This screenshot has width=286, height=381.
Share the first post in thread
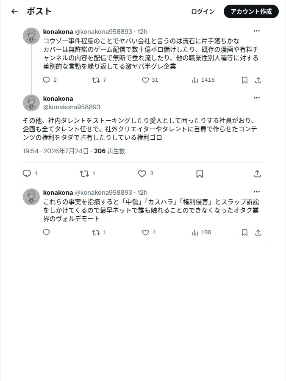click(x=258, y=80)
